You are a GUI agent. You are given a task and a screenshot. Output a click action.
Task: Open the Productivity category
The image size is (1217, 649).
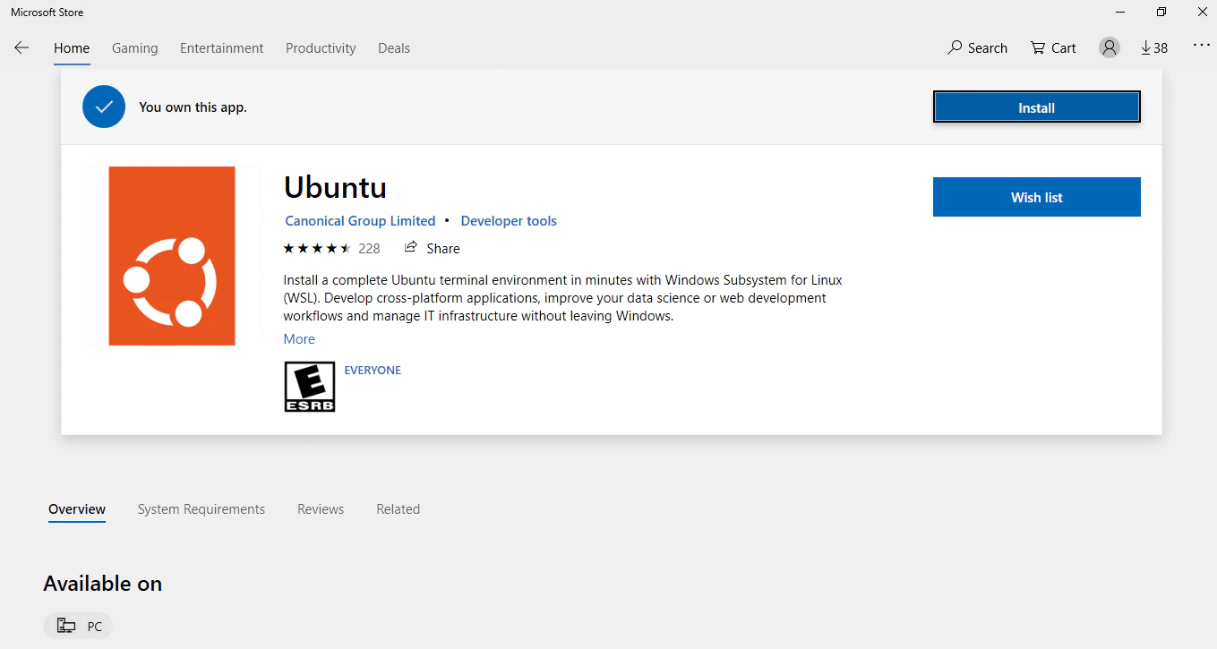point(321,47)
